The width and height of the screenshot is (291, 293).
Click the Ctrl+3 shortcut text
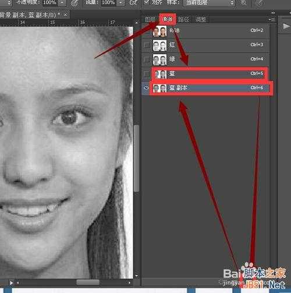click(x=257, y=45)
